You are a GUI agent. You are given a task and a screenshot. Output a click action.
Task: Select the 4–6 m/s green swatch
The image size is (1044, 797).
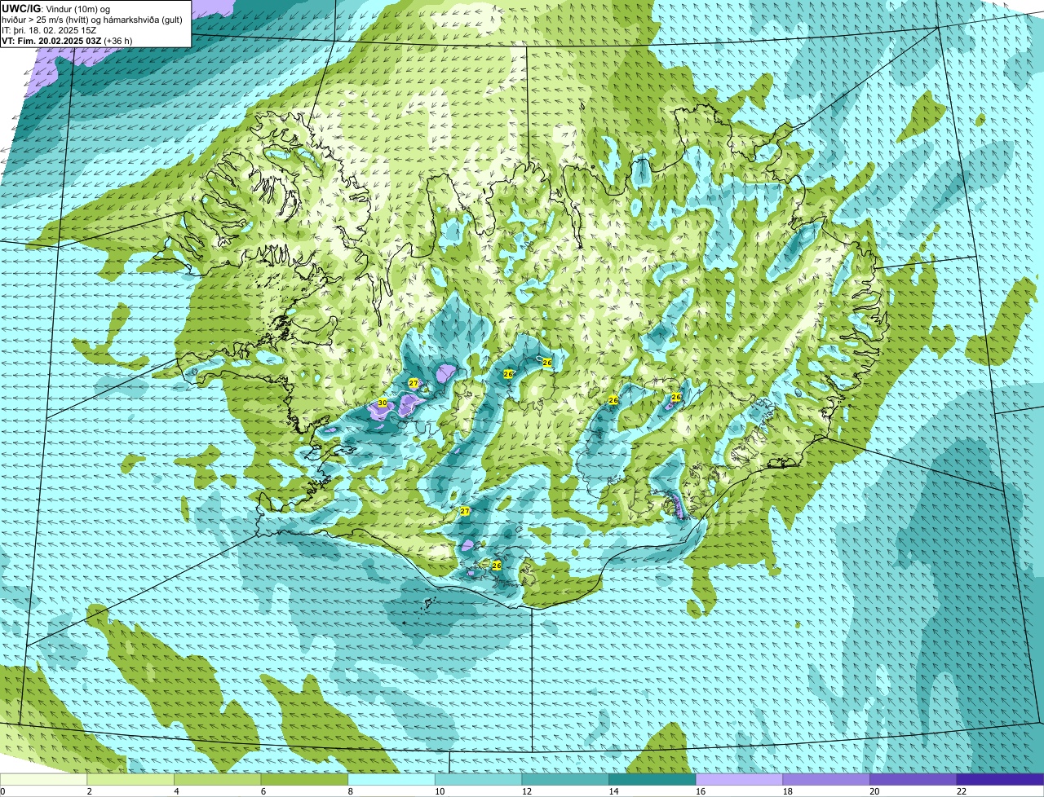(x=217, y=779)
